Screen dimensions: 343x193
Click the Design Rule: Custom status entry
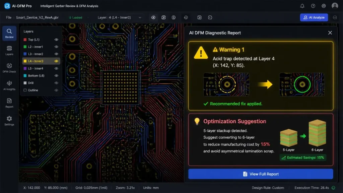click(x=268, y=188)
